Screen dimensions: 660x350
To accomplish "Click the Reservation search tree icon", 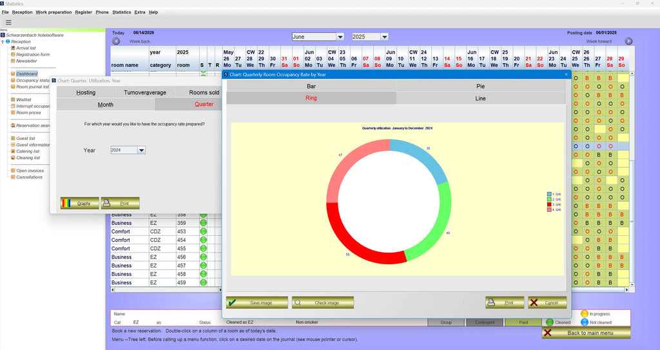I will [x=13, y=125].
